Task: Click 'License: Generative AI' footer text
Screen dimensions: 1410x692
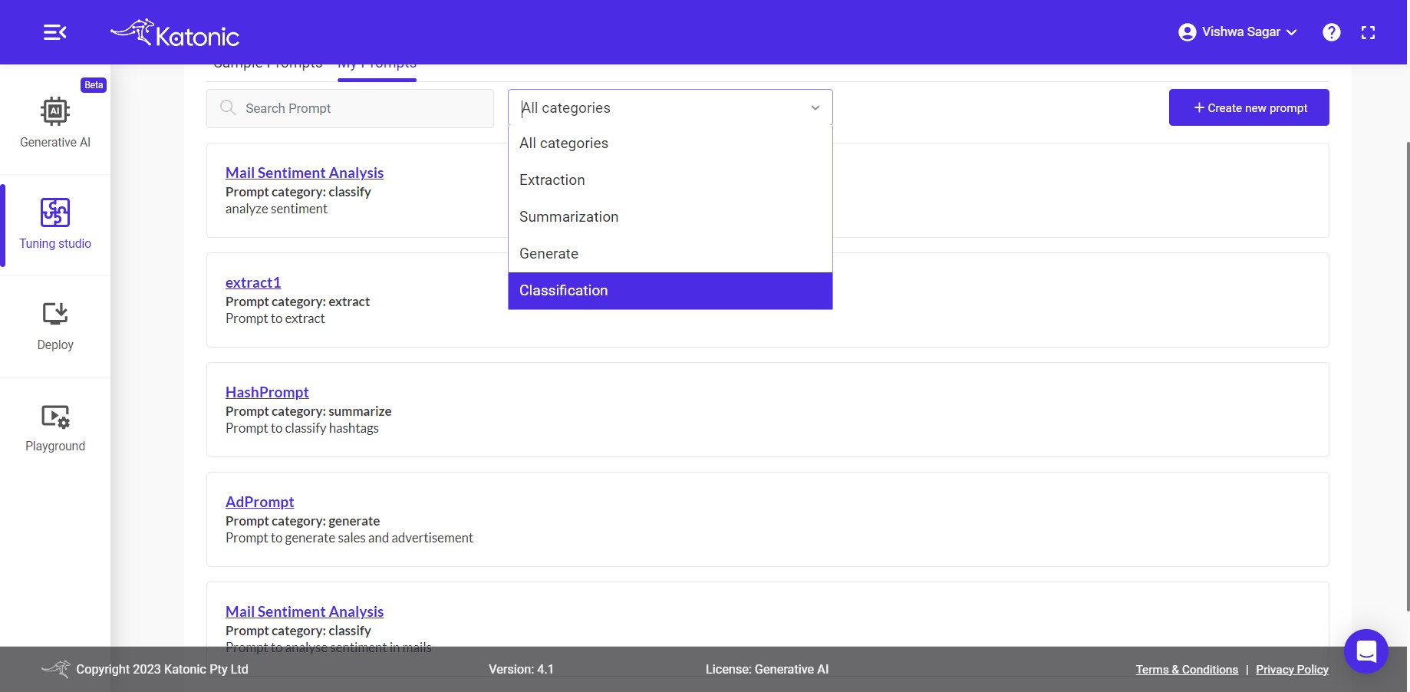Action: click(767, 669)
